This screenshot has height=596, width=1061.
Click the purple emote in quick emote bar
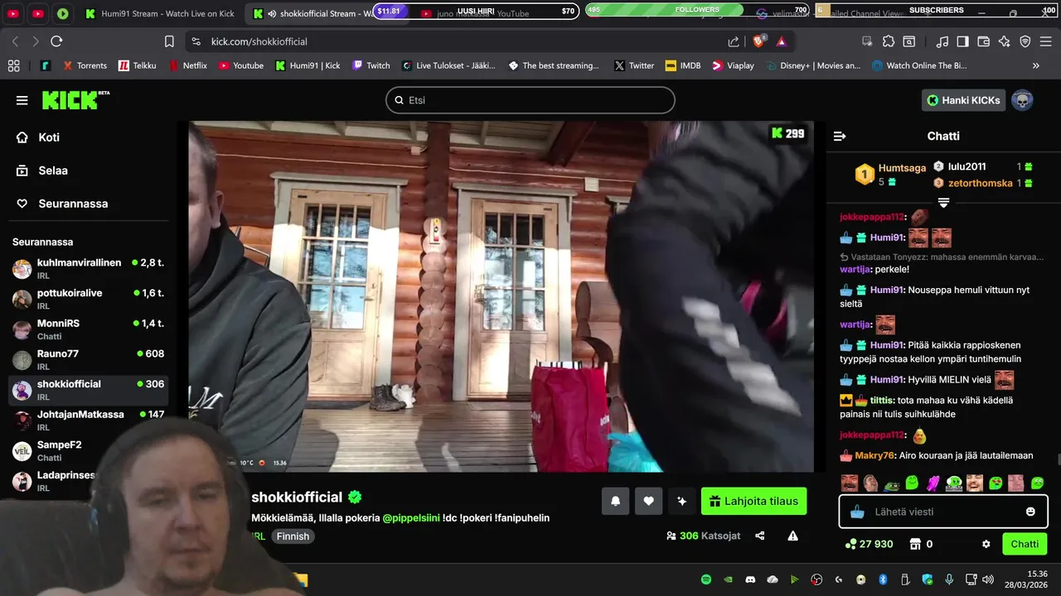933,483
